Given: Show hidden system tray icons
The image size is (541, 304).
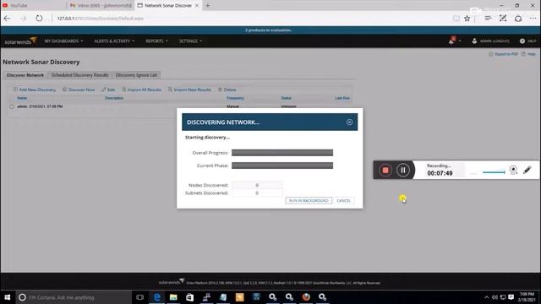Looking at the screenshot, I should coord(487,297).
